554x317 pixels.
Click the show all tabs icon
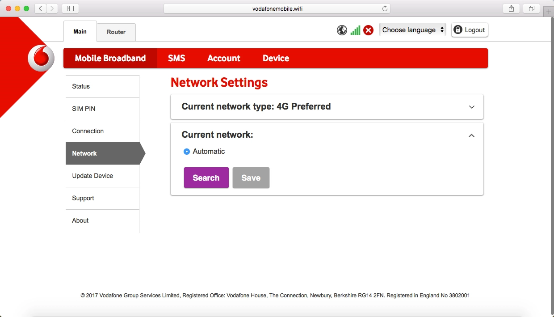(x=532, y=8)
